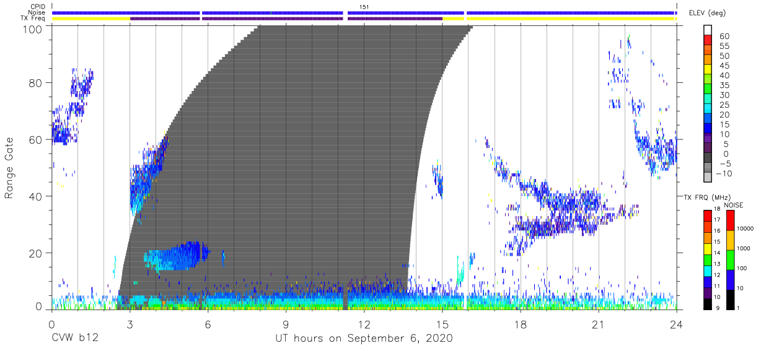761x351 pixels.
Task: Click the white top swatch of elevation colorbar
Action: (707, 29)
